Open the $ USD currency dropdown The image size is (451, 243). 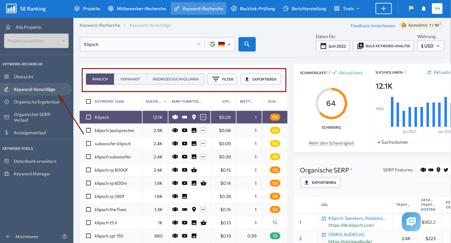[430, 46]
